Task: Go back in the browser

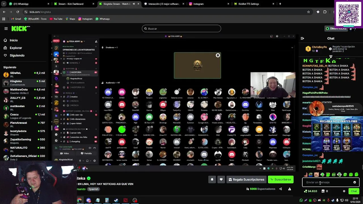Action: [4, 12]
